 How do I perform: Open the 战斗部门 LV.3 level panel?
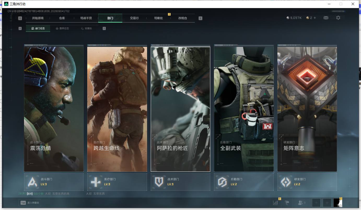(x=54, y=182)
